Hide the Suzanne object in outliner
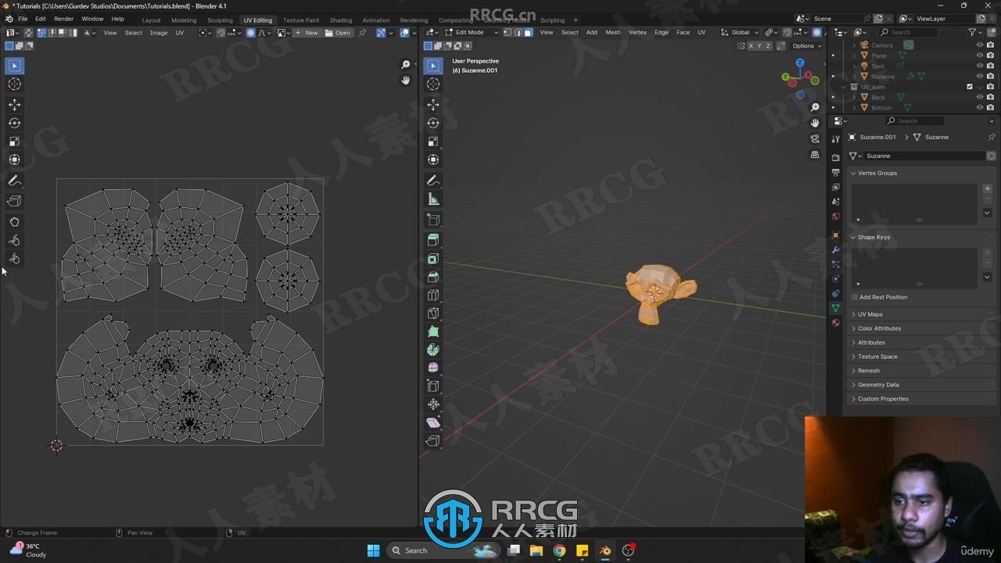1001x563 pixels. 979,76
